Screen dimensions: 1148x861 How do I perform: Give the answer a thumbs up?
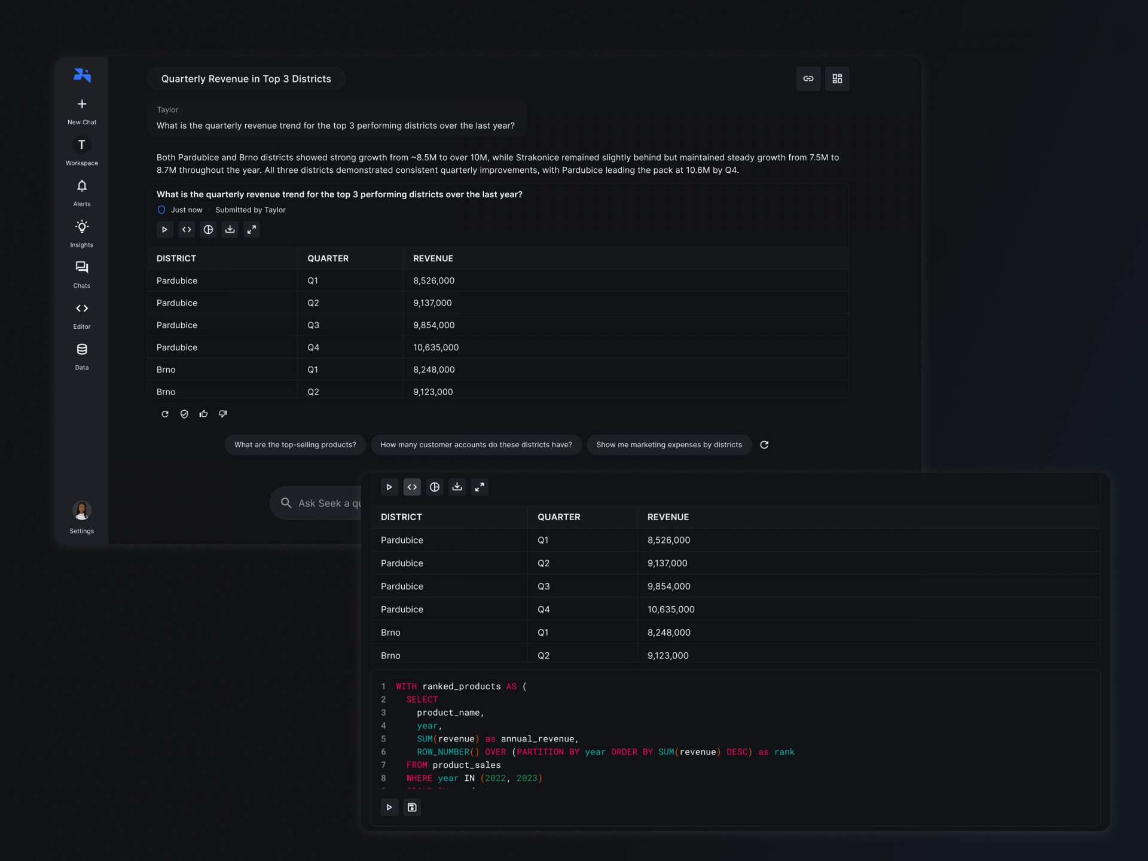click(x=203, y=414)
